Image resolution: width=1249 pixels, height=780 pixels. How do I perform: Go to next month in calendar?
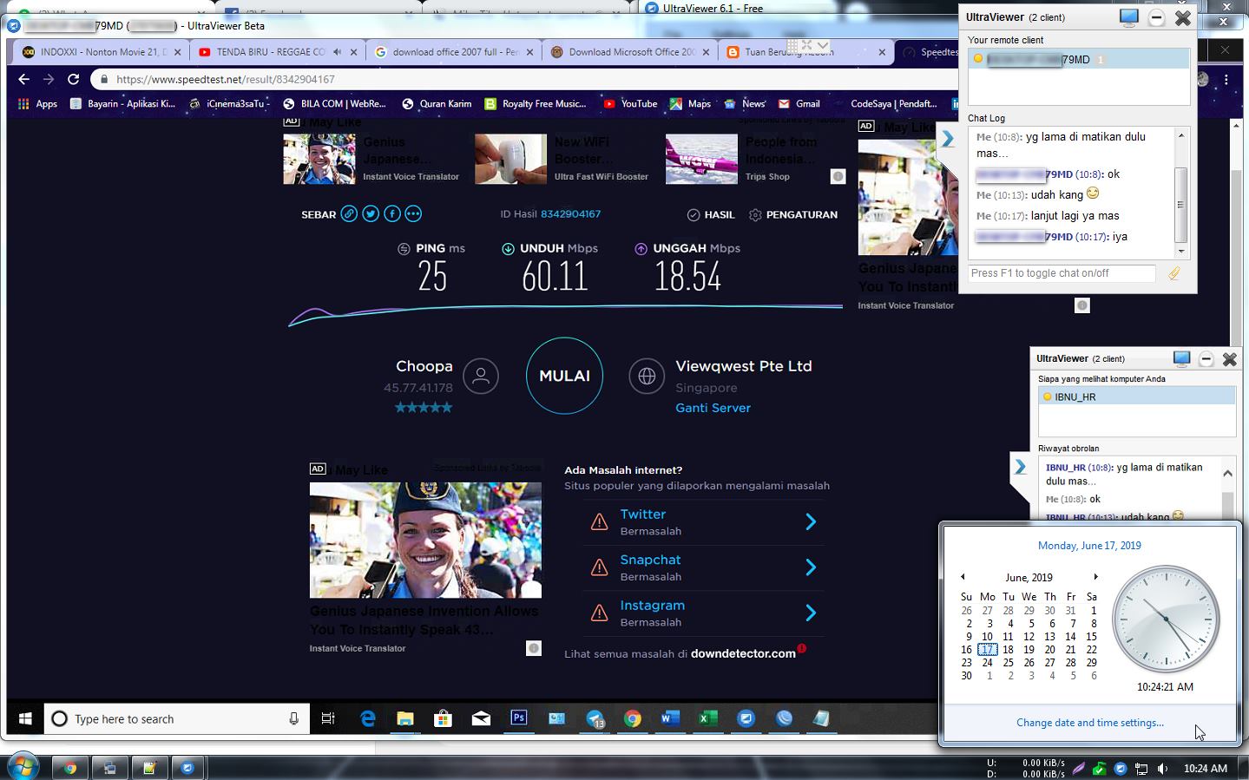click(1095, 577)
